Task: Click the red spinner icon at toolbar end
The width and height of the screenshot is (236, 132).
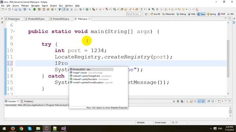Action: pos(197,9)
